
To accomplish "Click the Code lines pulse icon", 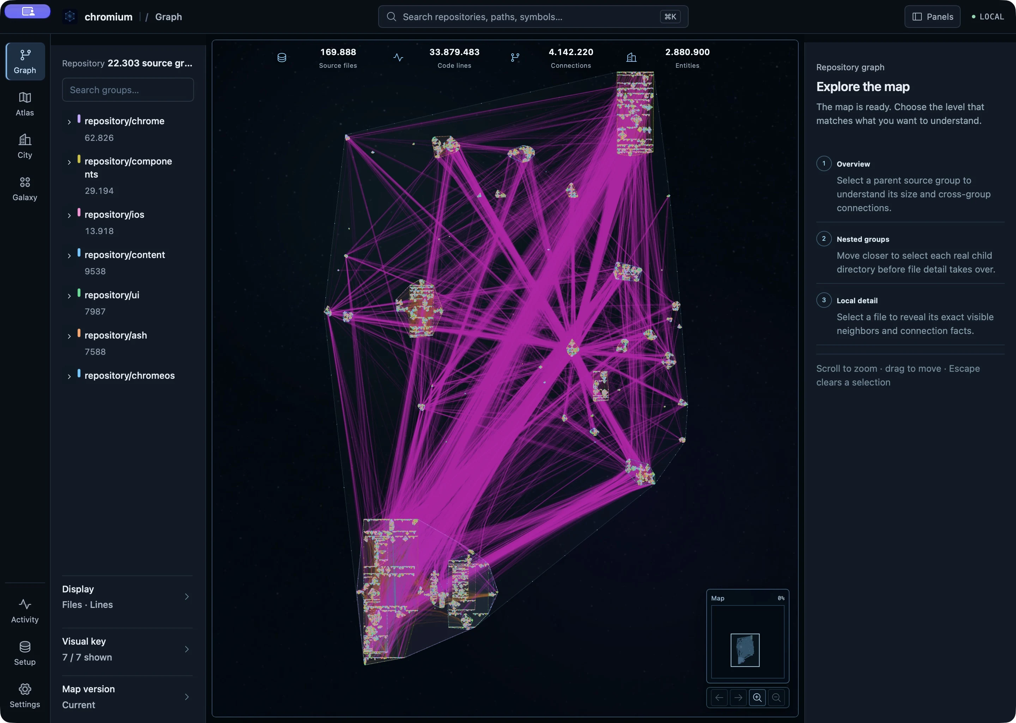I will (x=398, y=58).
